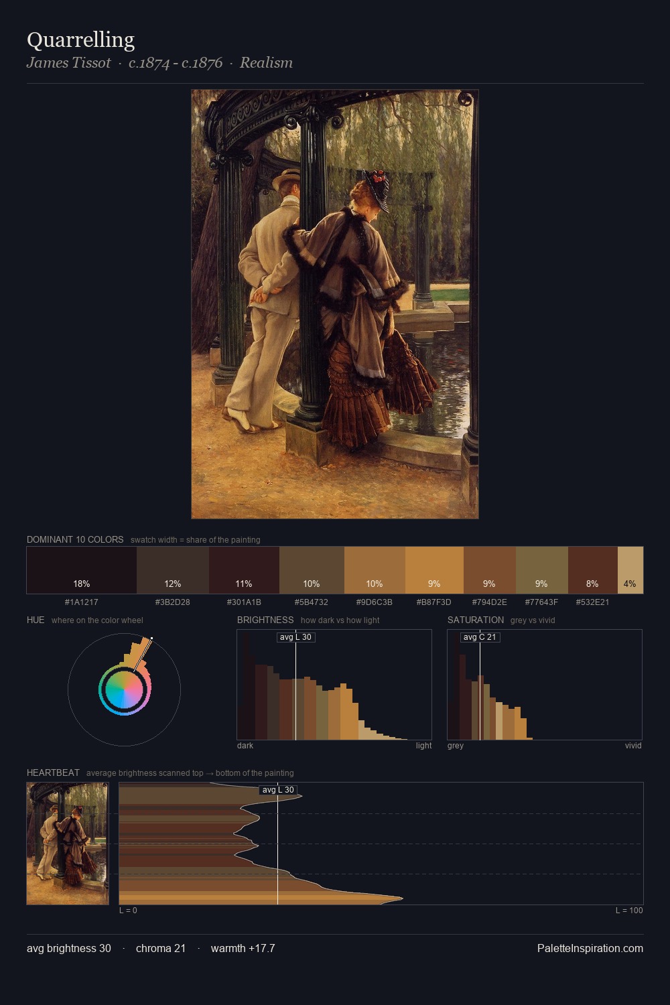Click the 'SATURATION' section heading

pos(476,620)
